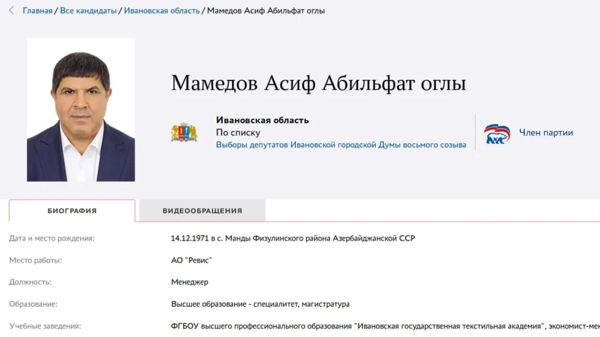Screen dimensions: 600x337
Task: Switch to the Биография tab
Action: click(72, 211)
